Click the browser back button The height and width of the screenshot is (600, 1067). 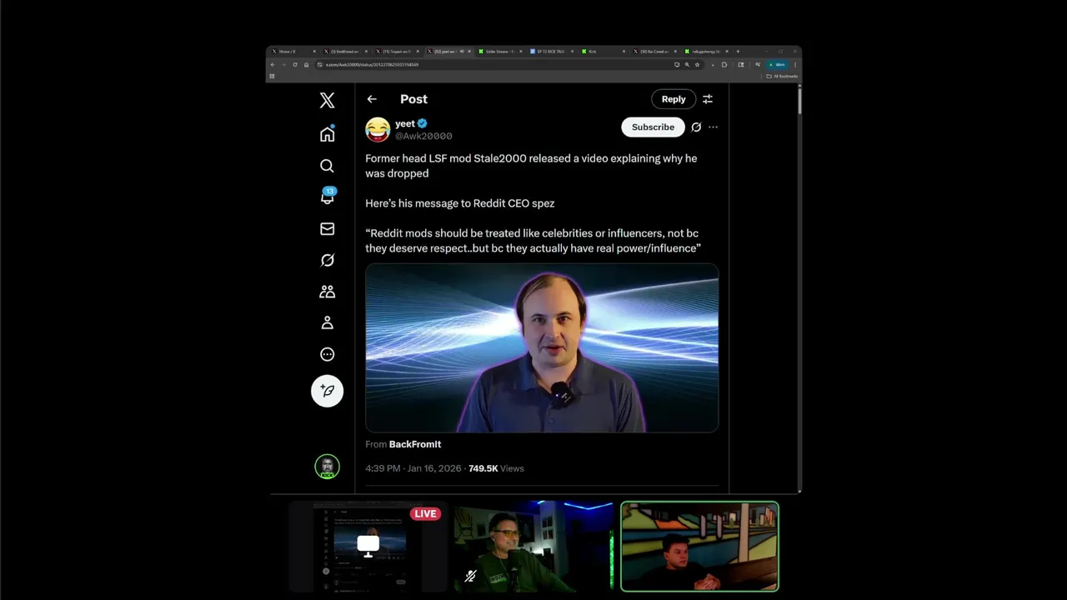click(x=273, y=64)
